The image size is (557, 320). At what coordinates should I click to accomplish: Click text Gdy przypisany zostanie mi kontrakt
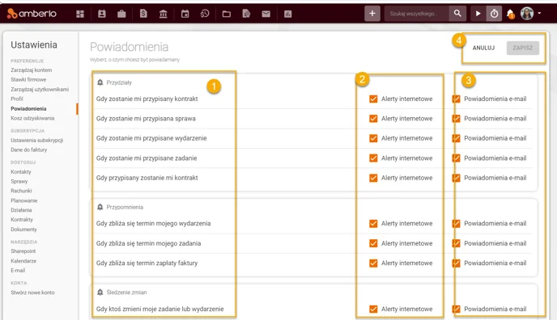tap(147, 178)
